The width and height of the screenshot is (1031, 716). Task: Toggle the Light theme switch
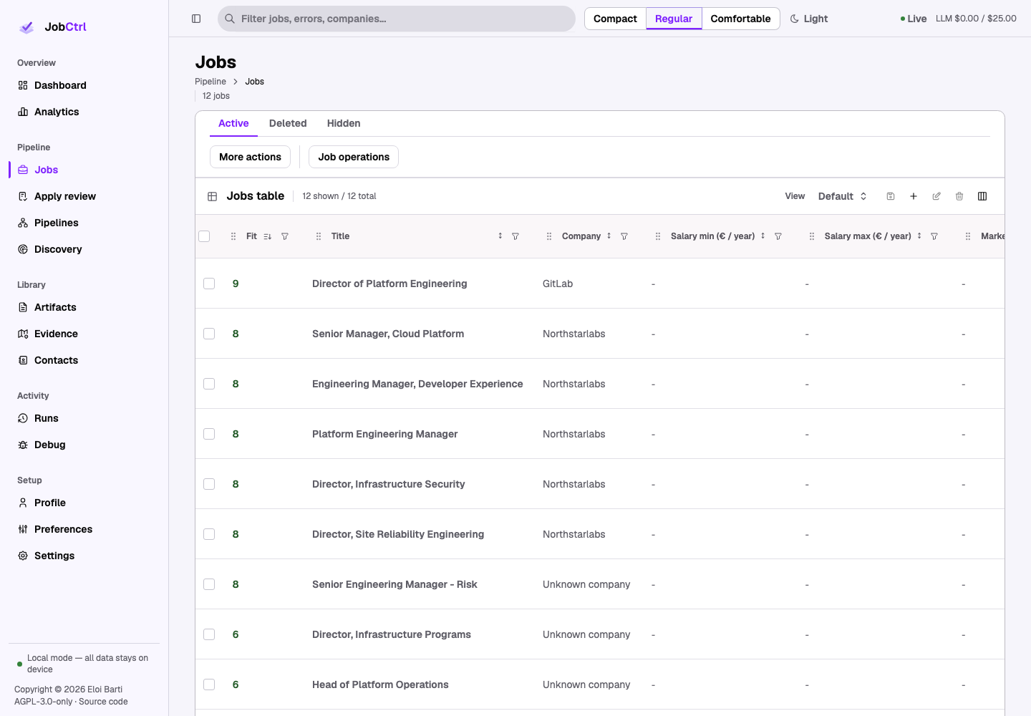pos(809,19)
